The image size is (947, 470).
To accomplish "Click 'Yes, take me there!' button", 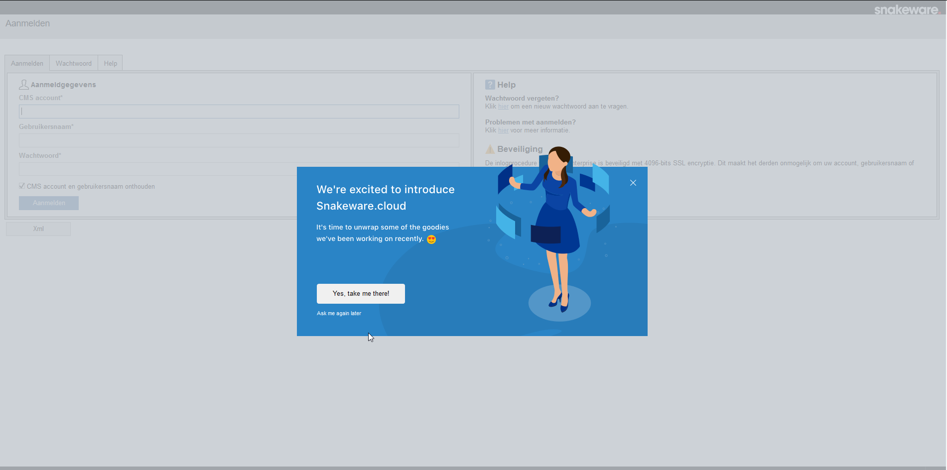I will [x=361, y=294].
